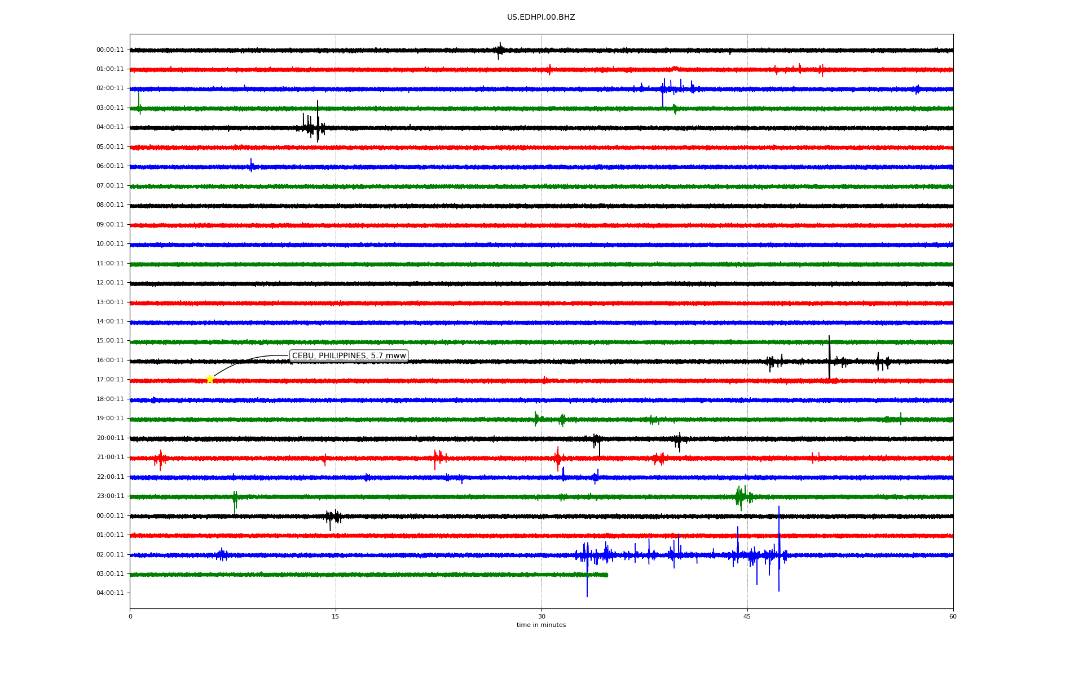Click the 21:00:11 row time label
1083x676 pixels.
(x=110, y=457)
